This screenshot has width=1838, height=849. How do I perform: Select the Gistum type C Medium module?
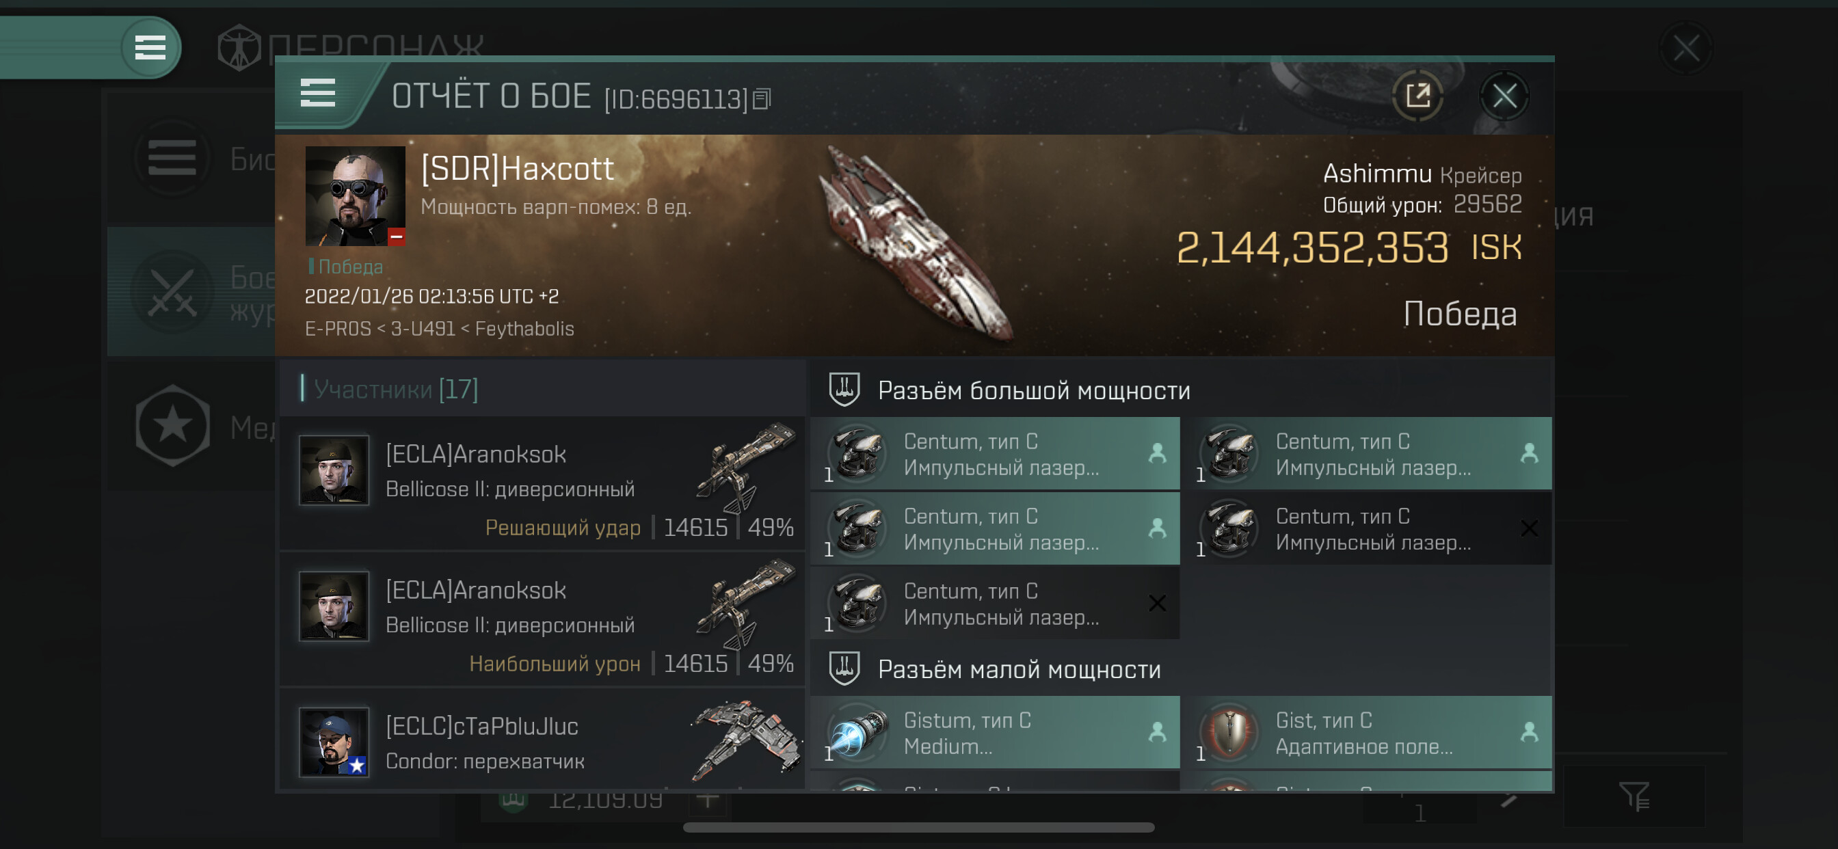996,733
